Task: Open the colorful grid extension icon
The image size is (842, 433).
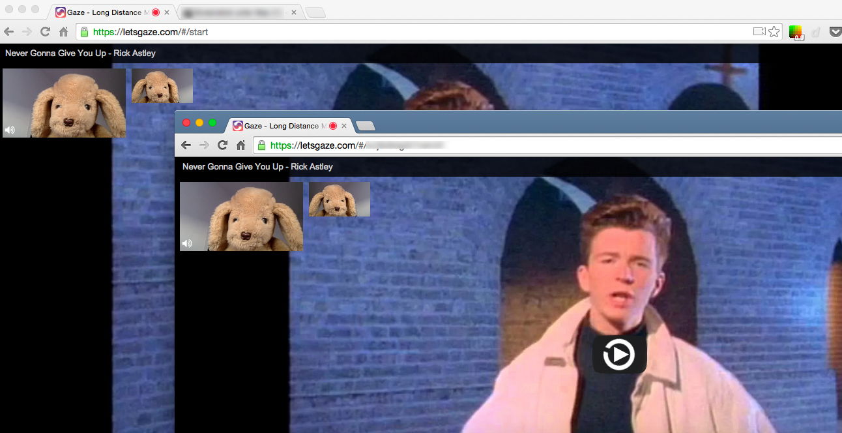Action: [x=796, y=32]
